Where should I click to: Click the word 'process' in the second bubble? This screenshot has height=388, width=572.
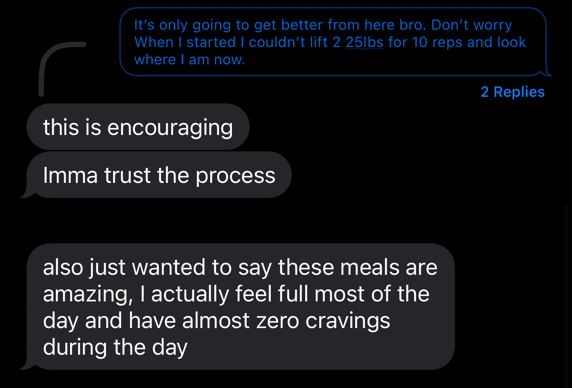pos(235,176)
